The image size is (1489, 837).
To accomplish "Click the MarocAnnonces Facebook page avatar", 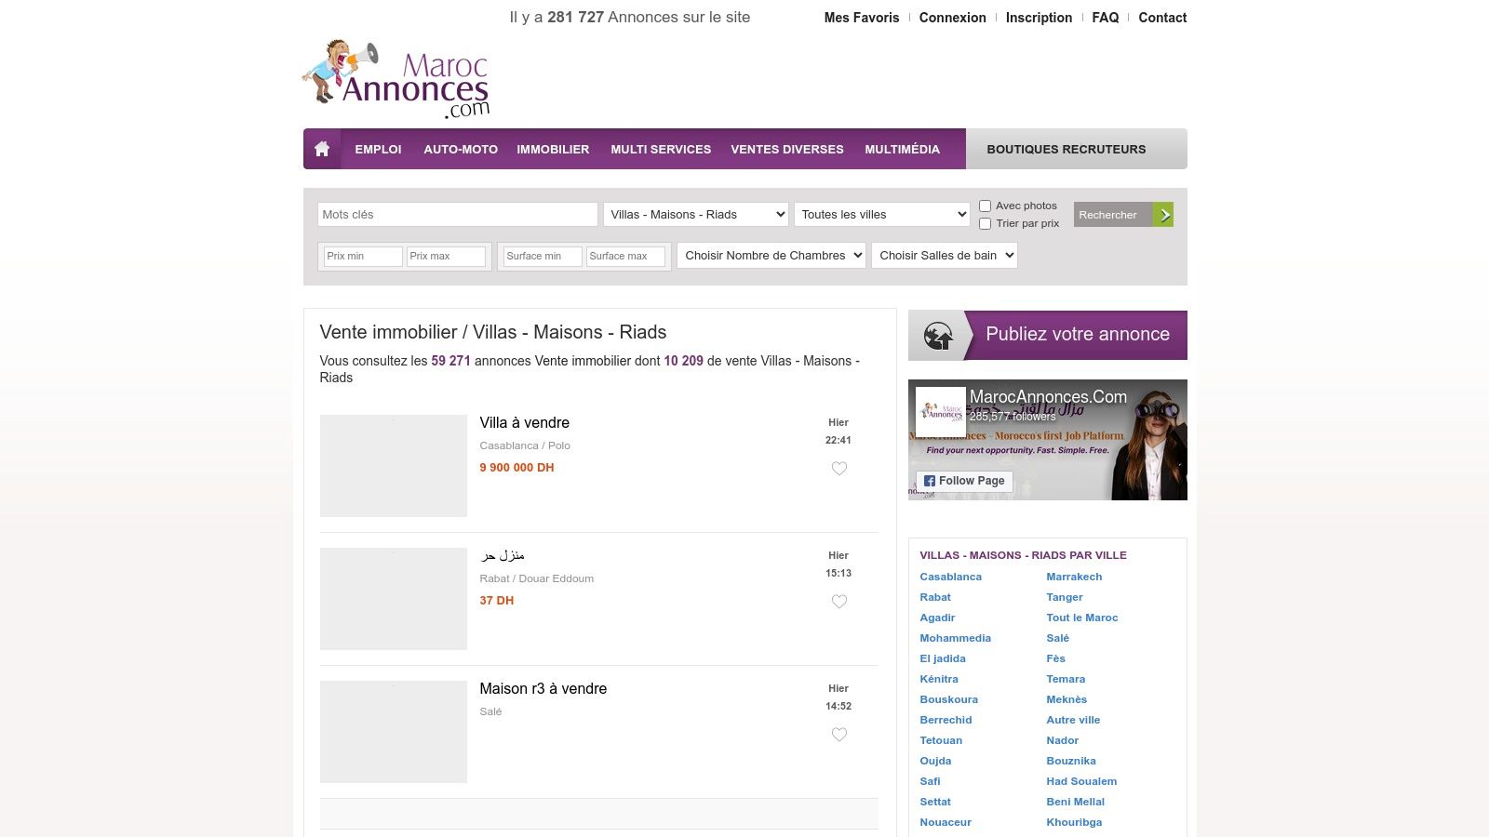I will [941, 412].
